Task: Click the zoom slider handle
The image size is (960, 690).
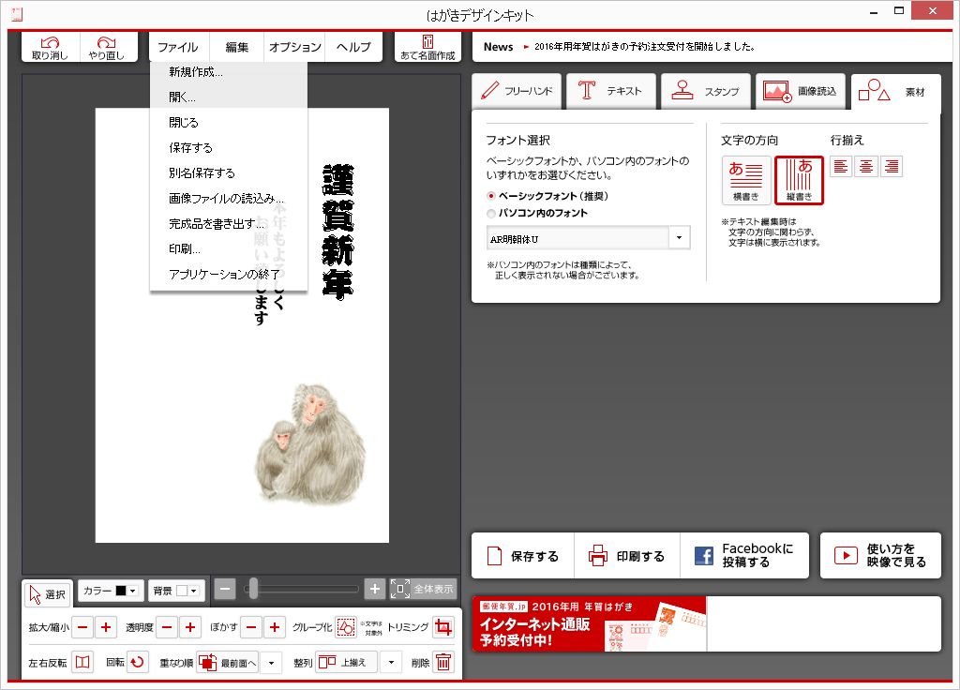Action: (253, 589)
